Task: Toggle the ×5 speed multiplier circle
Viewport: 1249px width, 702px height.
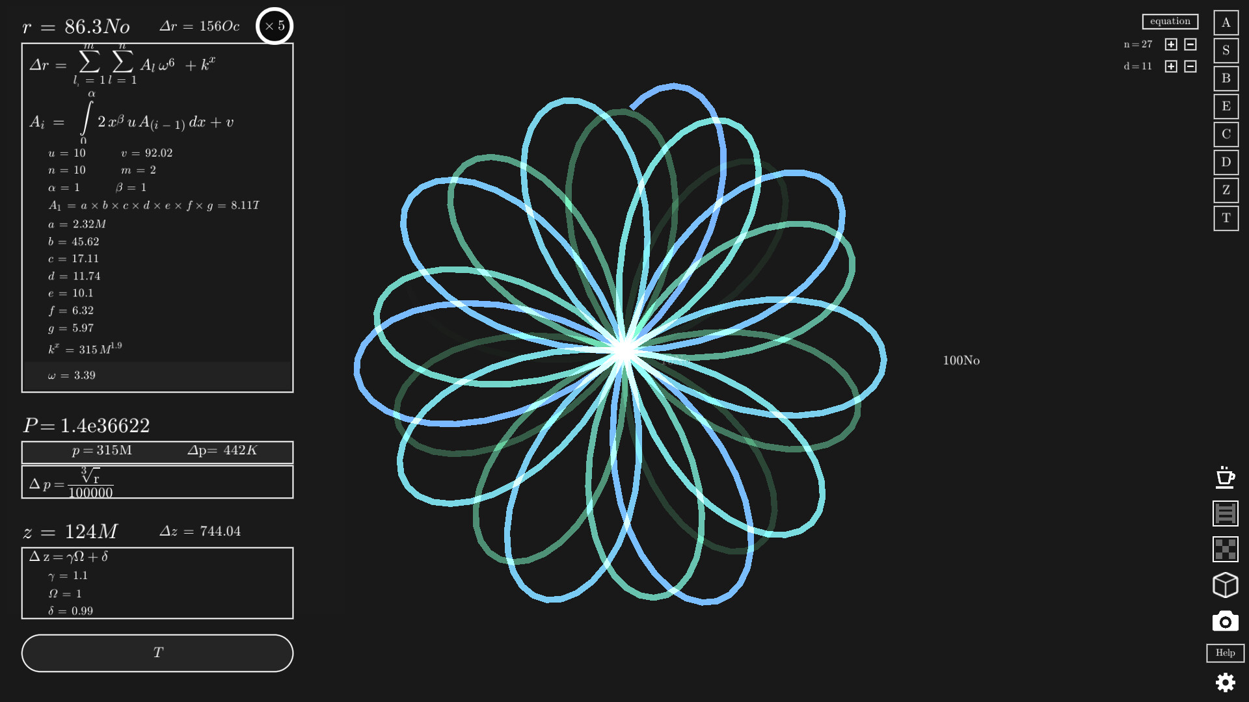Action: 275,26
